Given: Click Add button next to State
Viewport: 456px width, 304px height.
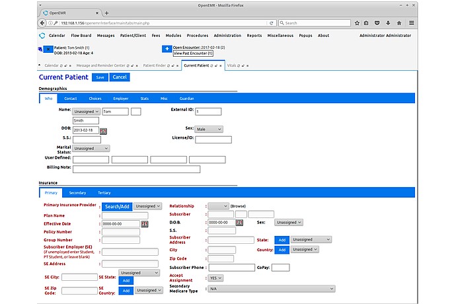Looking at the screenshot, I should [x=282, y=240].
